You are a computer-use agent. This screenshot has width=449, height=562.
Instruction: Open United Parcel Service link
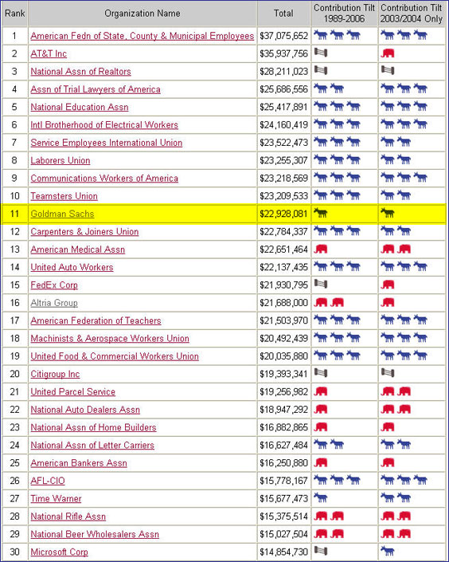73,392
